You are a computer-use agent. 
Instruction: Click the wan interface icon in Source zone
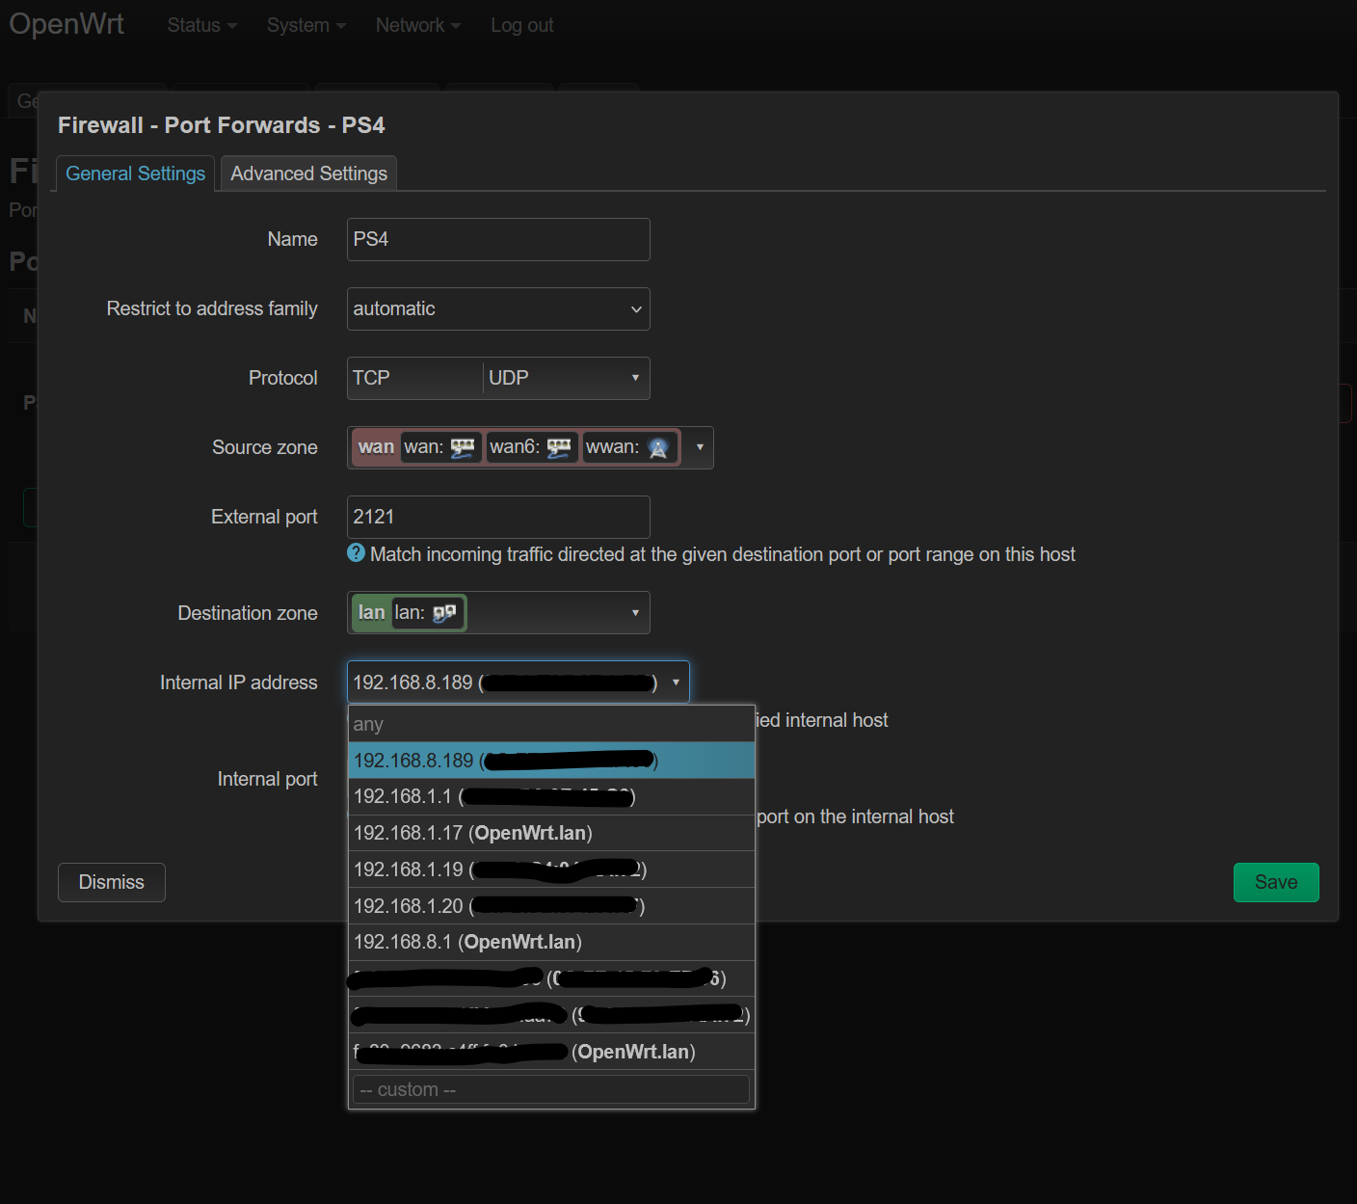point(463,447)
